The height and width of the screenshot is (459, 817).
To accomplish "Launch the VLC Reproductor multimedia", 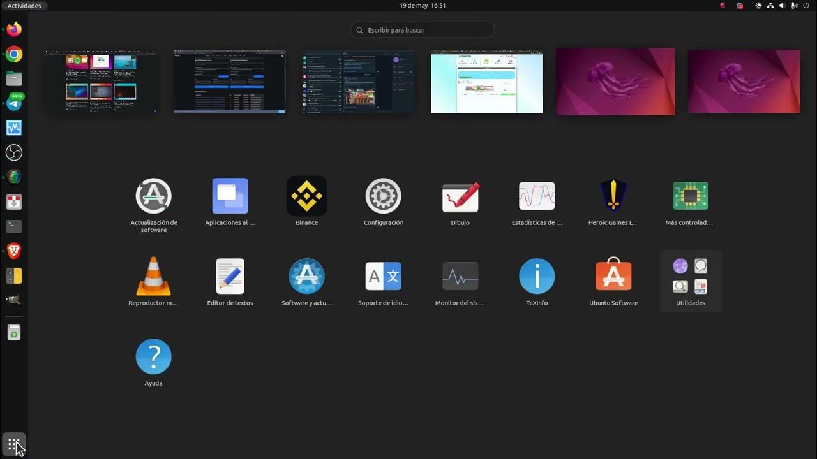I will pyautogui.click(x=154, y=277).
